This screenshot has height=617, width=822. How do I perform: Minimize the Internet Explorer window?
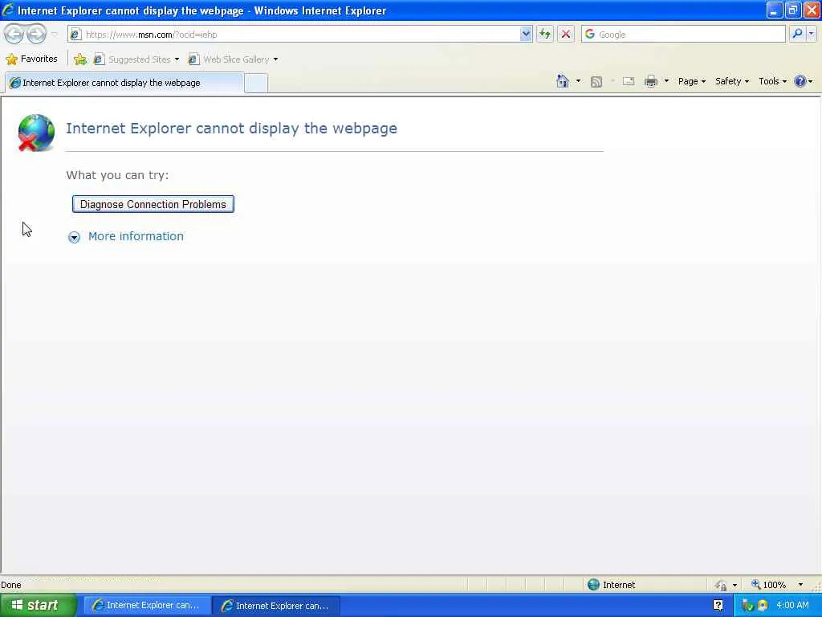pyautogui.click(x=775, y=10)
